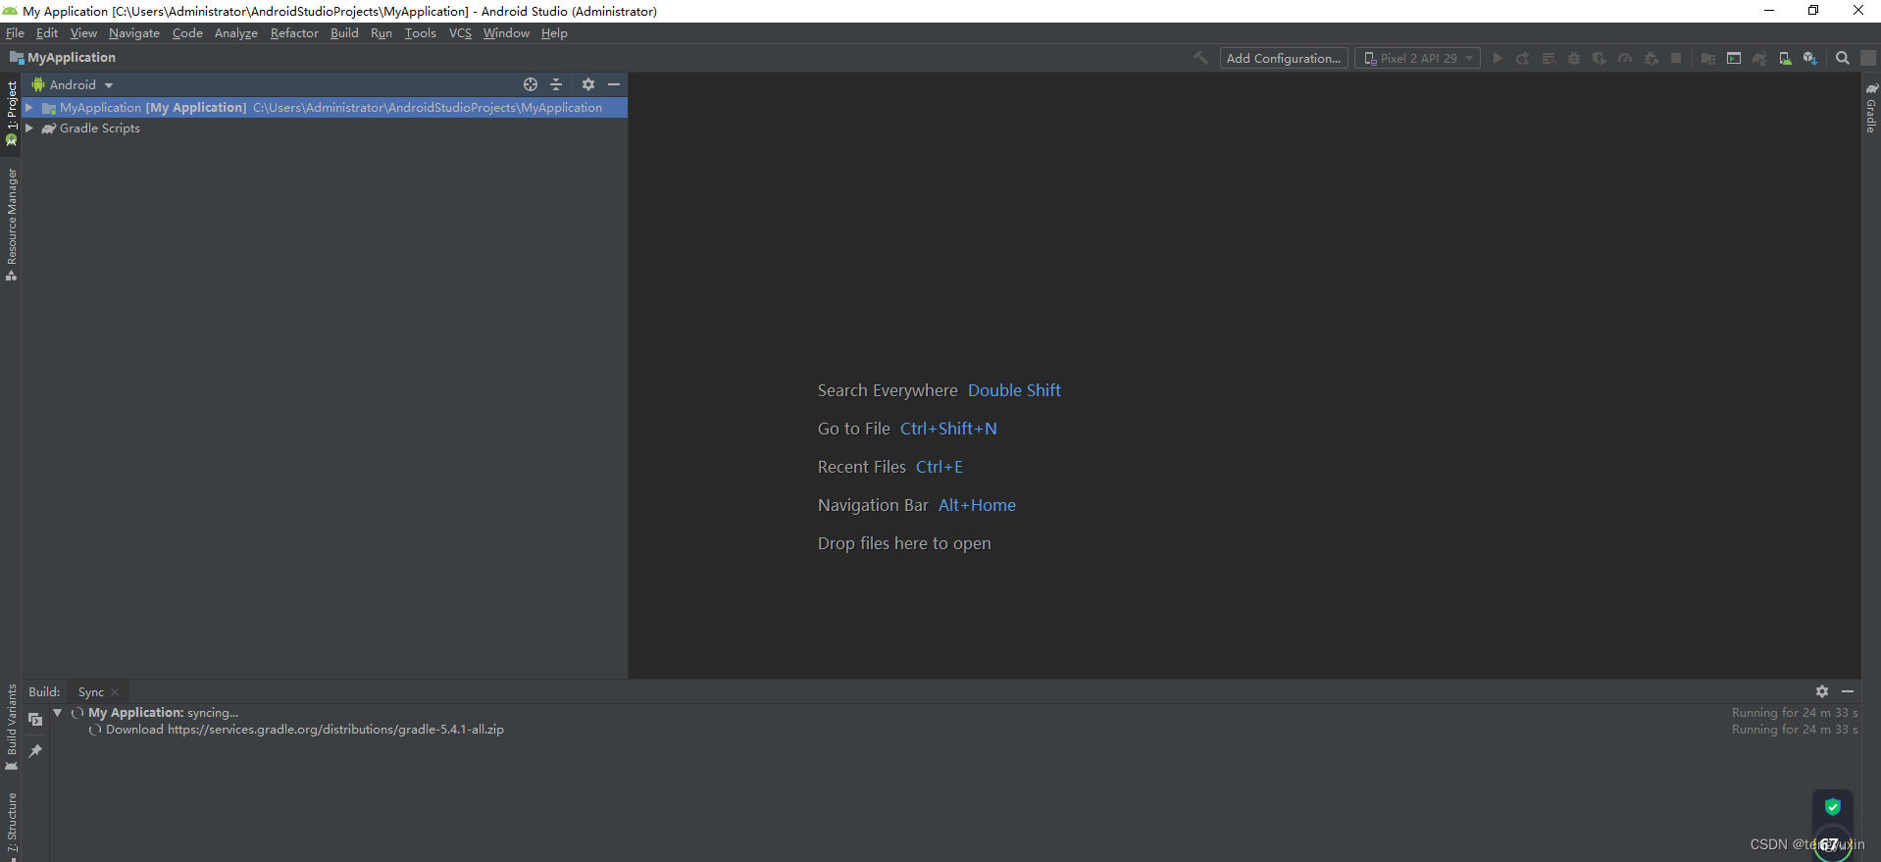Viewport: 1881px width, 862px height.
Task: Click the Debug app bug icon
Action: 1574,58
